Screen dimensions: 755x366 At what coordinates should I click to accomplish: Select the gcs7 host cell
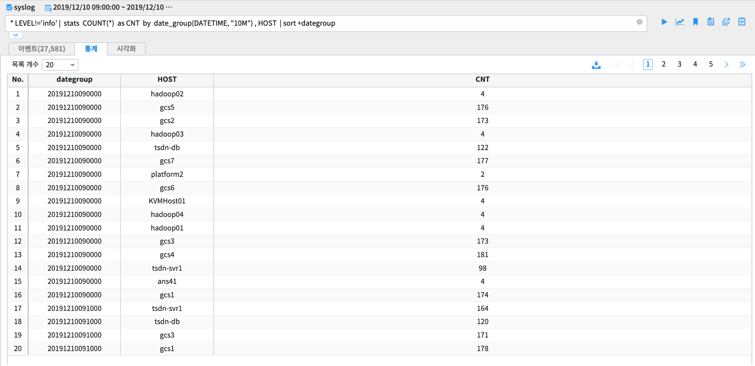pos(167,161)
